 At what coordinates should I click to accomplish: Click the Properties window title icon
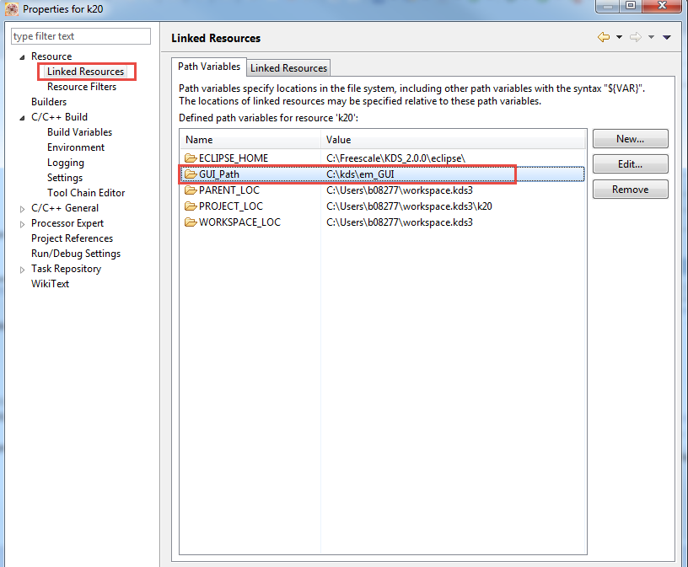coord(12,8)
